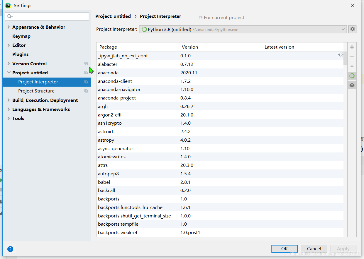Click the PyCharm logo in title bar
This screenshot has height=259, width=364.
point(8,5)
